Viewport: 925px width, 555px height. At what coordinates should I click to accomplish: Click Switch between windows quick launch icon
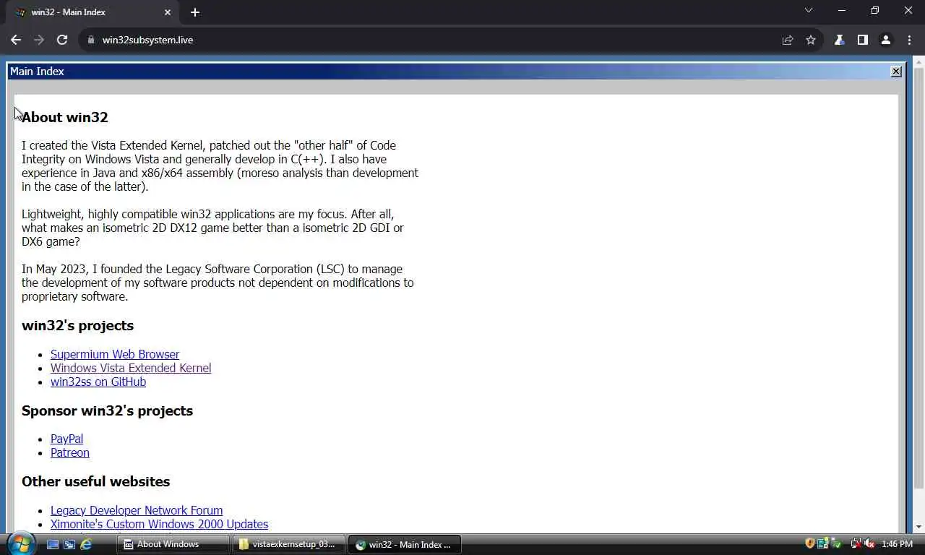coord(69,544)
